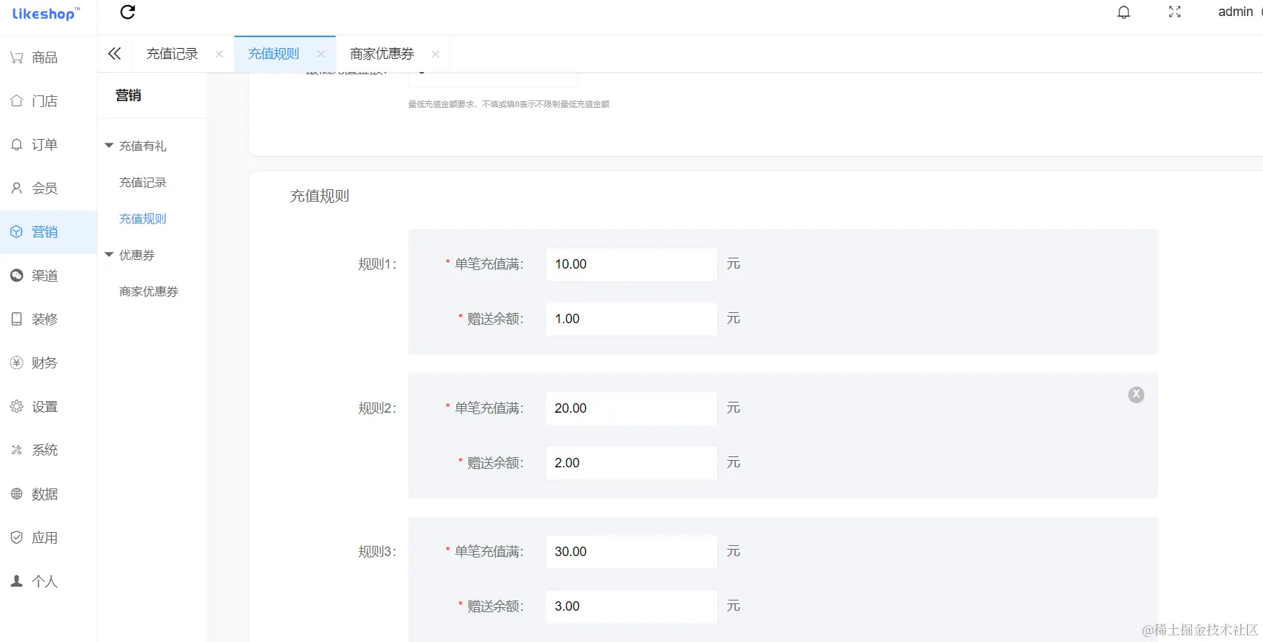Viewport: 1263px width, 642px height.
Task: Click the bell icon beside 订单
Action: click(x=17, y=145)
